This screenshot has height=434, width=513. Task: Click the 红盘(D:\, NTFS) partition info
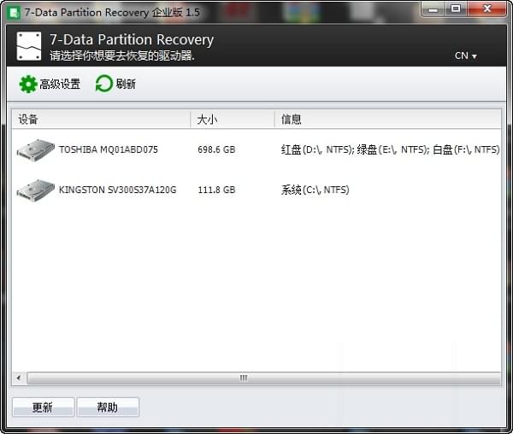click(x=318, y=150)
